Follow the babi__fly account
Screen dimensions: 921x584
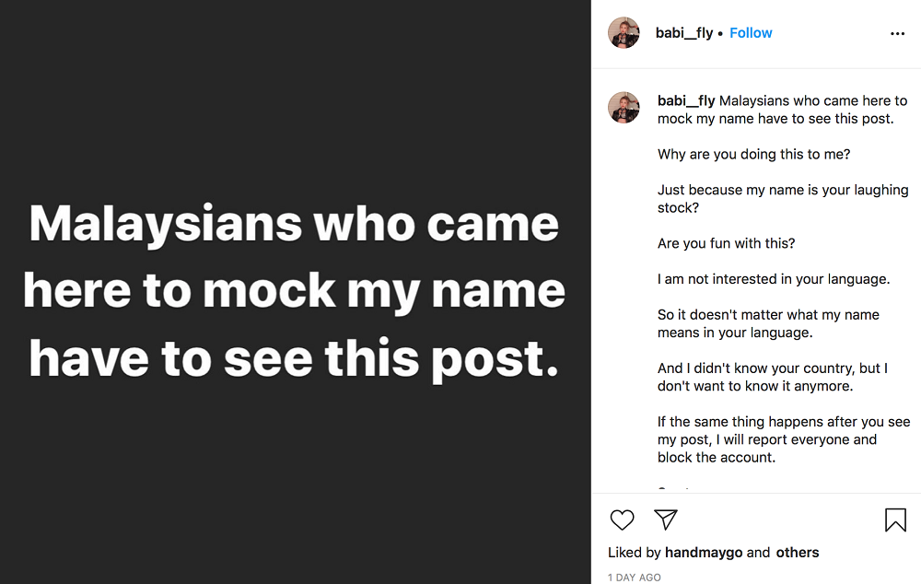pyautogui.click(x=751, y=33)
